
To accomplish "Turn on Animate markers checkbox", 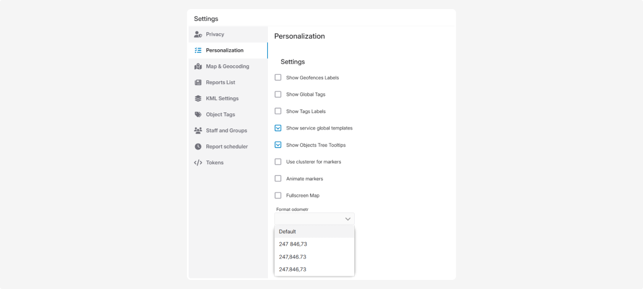I will pos(278,179).
